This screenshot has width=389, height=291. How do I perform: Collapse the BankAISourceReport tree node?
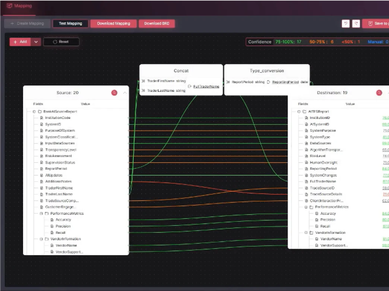[x=34, y=111]
